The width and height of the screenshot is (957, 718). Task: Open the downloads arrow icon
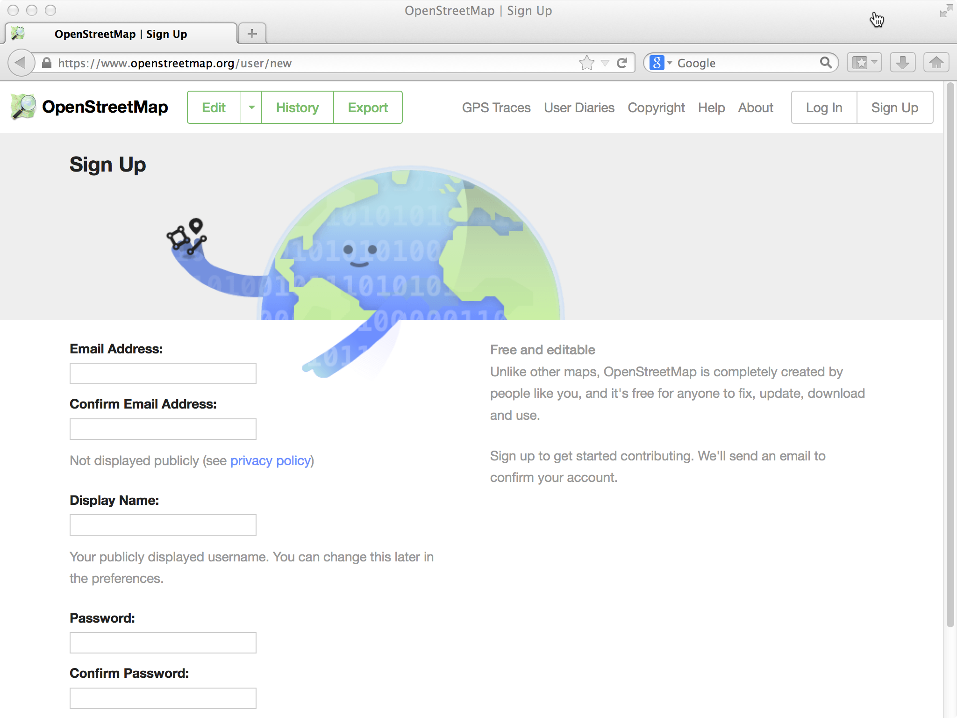pos(902,63)
